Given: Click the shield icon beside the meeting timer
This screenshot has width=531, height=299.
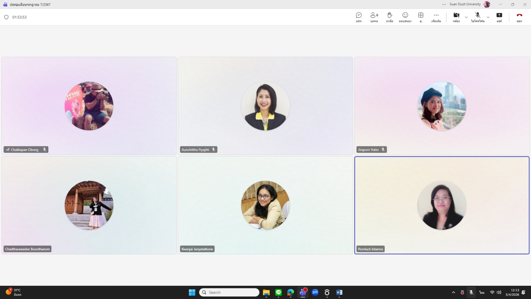Looking at the screenshot, I should (6, 17).
